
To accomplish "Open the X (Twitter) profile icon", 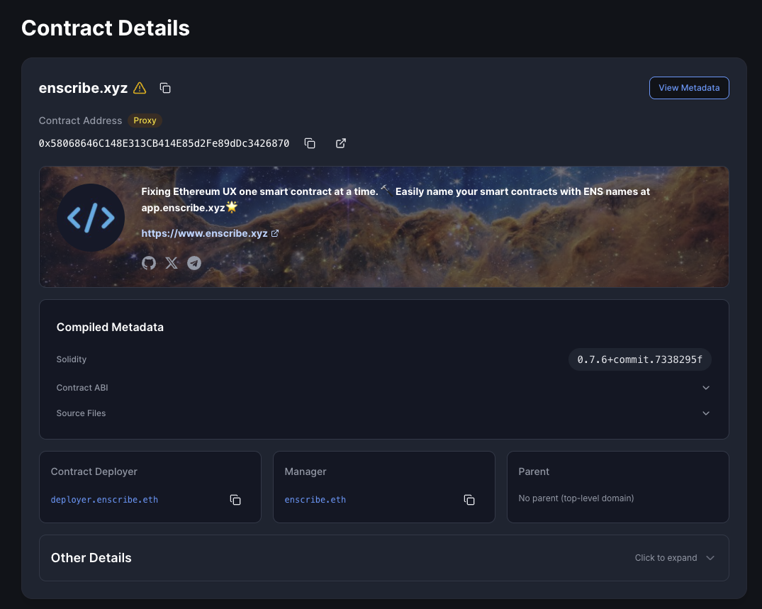I will (172, 263).
